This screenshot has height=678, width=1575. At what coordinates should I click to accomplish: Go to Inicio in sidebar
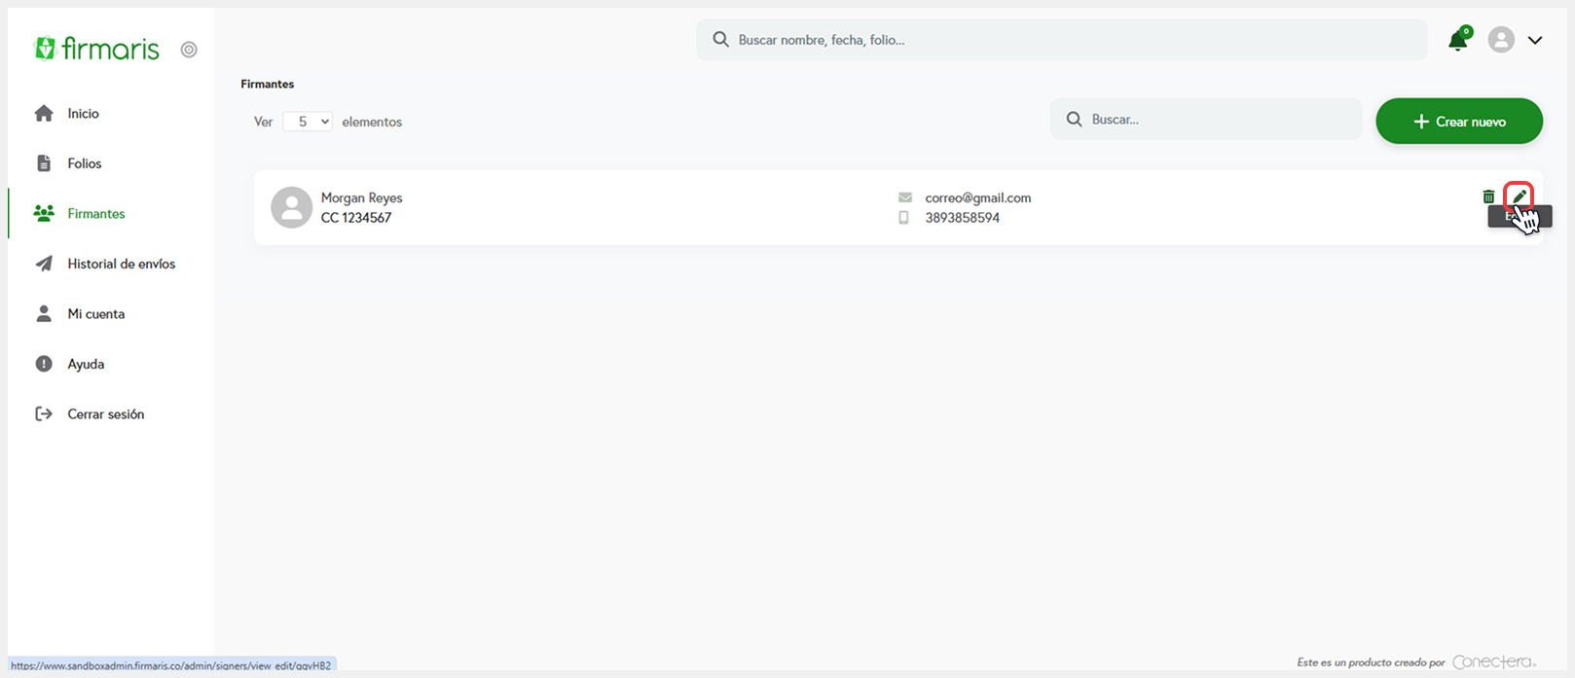click(83, 114)
